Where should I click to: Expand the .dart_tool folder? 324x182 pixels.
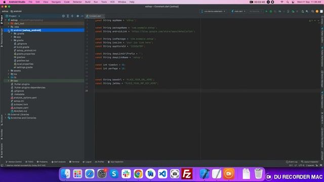9,24
